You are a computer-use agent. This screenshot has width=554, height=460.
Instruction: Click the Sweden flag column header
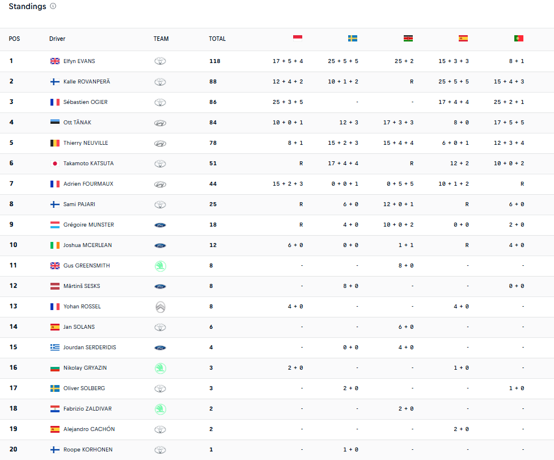[x=353, y=38]
